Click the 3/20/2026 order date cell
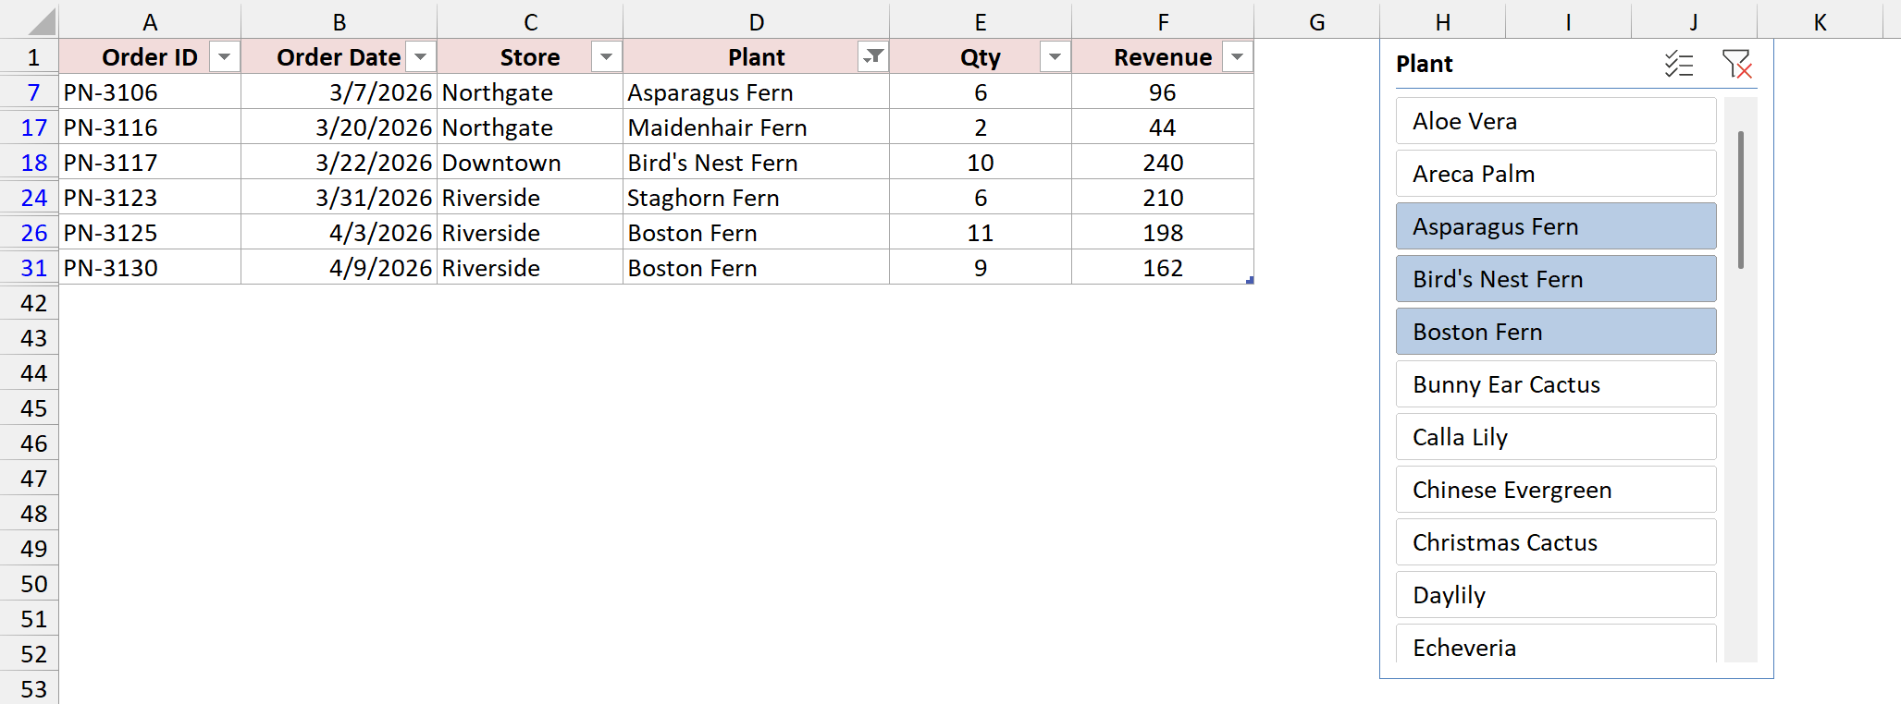 (x=339, y=127)
